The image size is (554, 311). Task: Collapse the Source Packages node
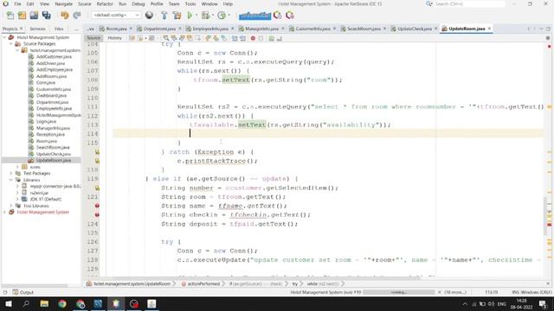[x=11, y=44]
